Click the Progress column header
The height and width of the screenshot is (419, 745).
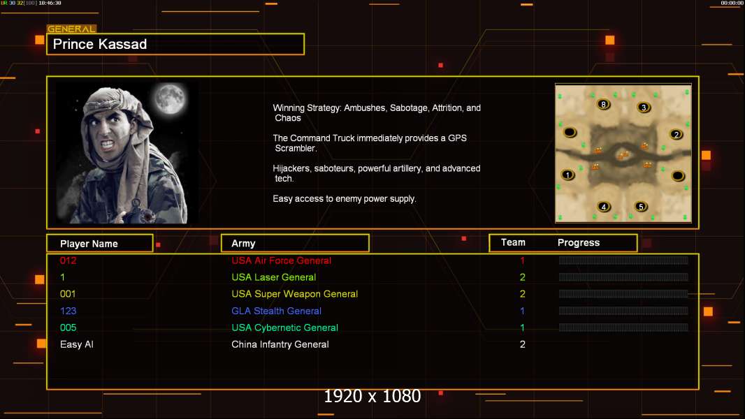coord(578,242)
